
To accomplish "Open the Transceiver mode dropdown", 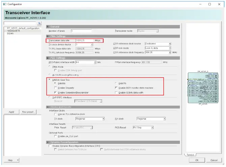I will point(157,31).
